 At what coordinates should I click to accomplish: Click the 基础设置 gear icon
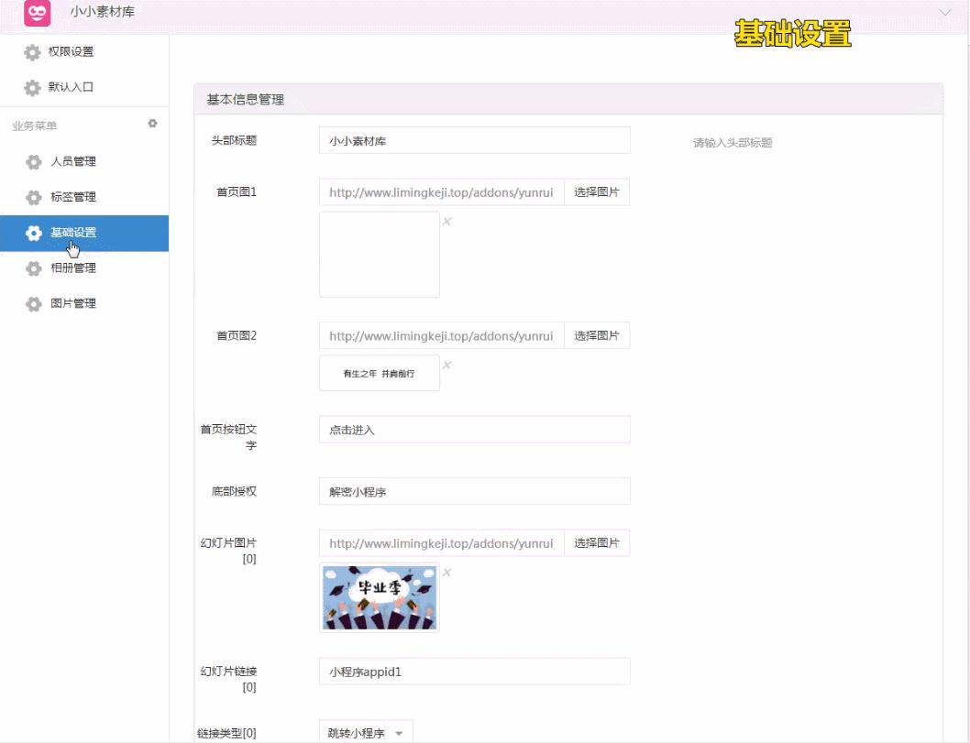click(x=32, y=233)
